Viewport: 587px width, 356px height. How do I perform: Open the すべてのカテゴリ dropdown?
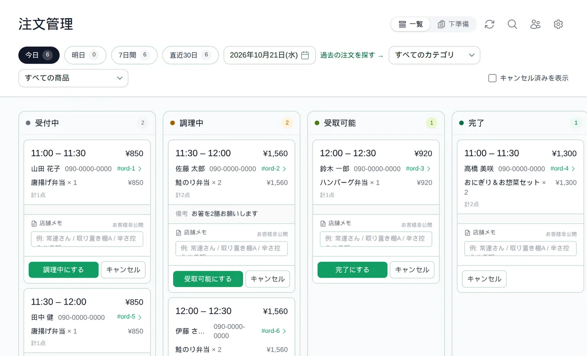pyautogui.click(x=434, y=55)
